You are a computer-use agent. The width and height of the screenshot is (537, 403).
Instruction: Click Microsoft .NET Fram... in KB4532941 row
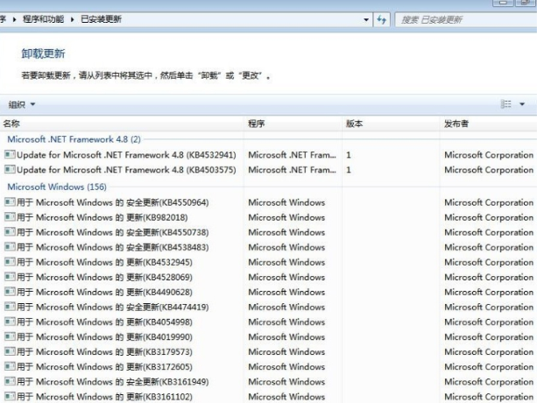click(x=292, y=155)
